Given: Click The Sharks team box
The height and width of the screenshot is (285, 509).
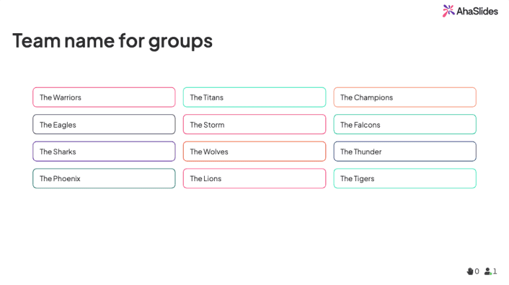Looking at the screenshot, I should (x=104, y=151).
